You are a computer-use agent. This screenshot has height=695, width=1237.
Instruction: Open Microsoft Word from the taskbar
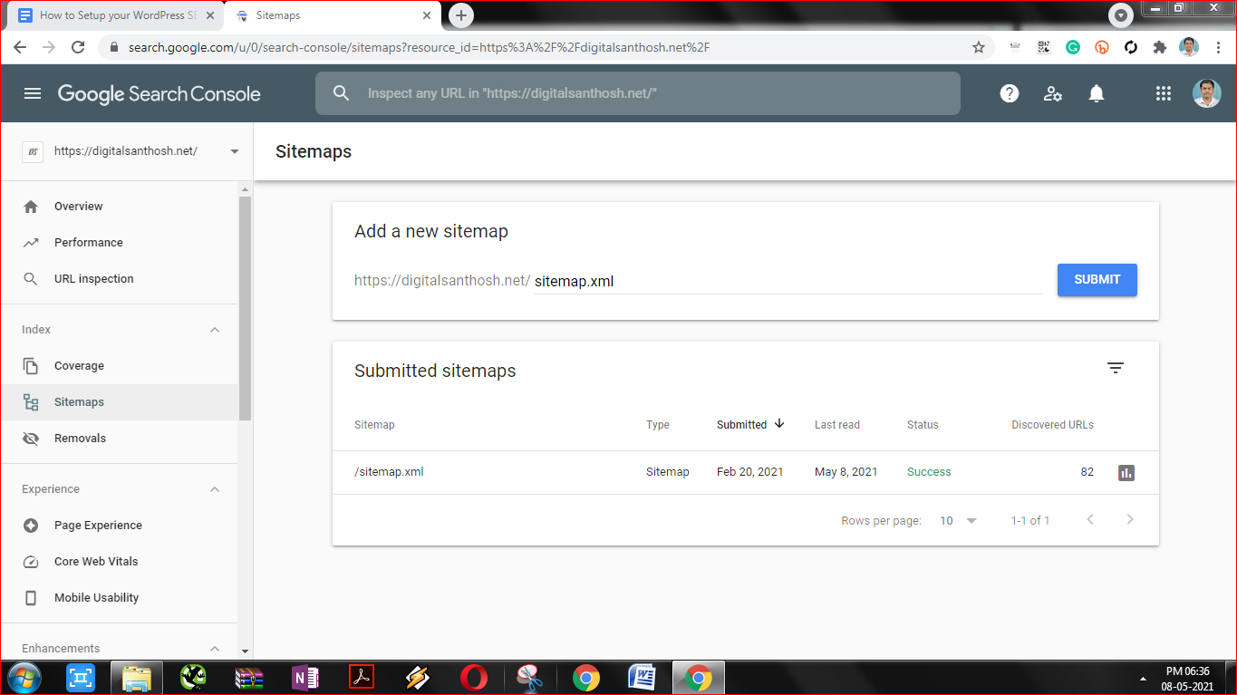click(643, 678)
